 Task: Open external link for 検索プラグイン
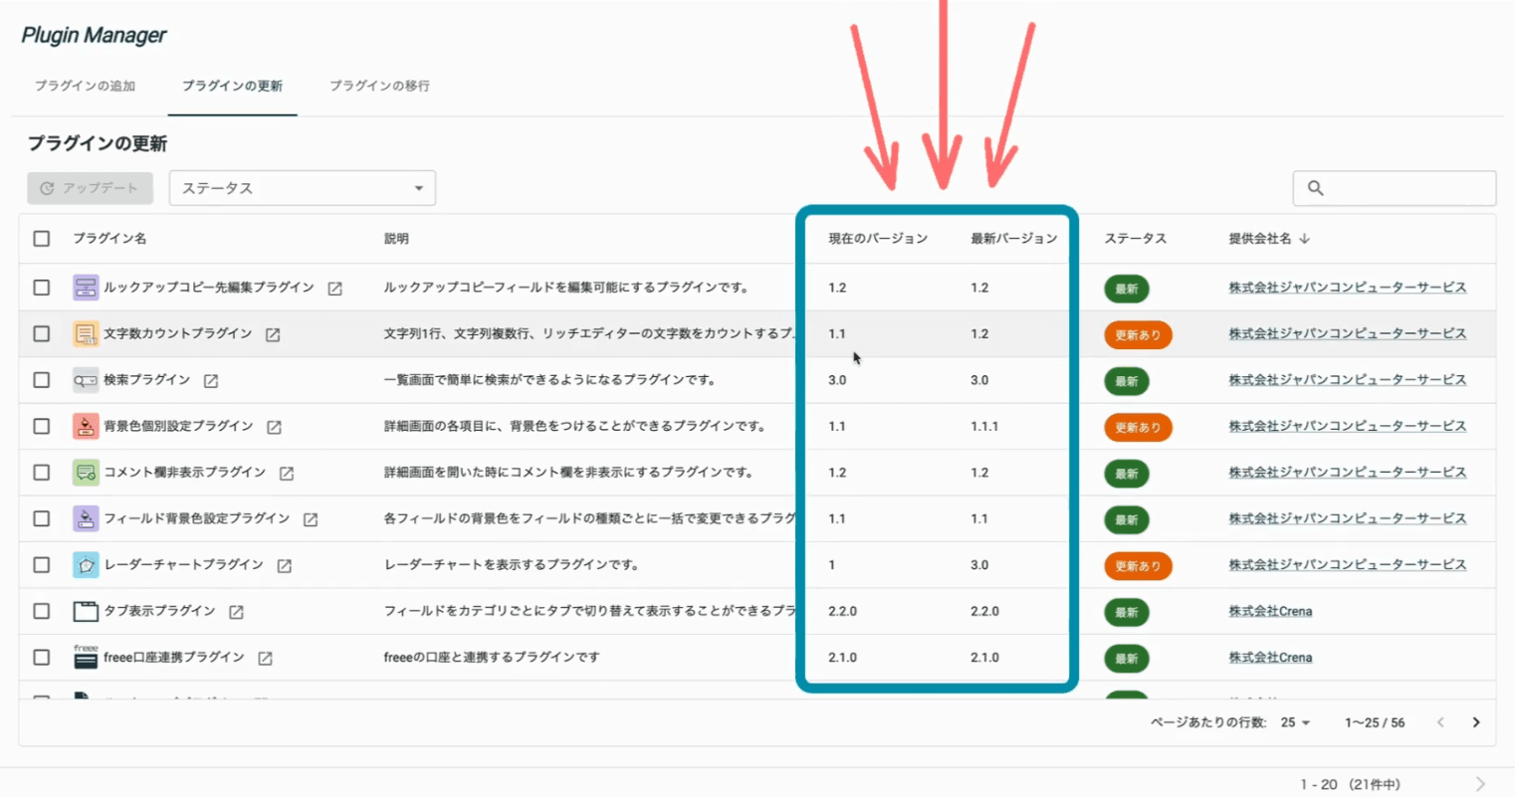(211, 381)
